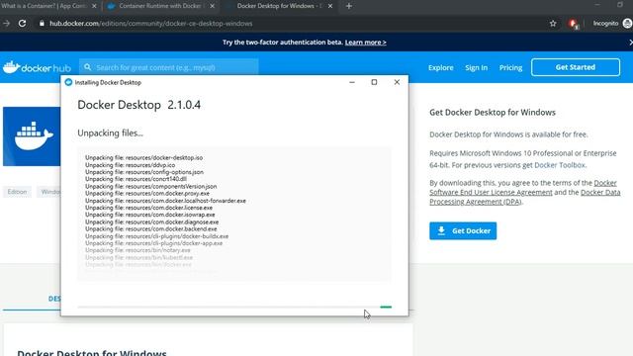This screenshot has width=633, height=356.
Task: Click the Edition tag chip
Action: tap(17, 192)
